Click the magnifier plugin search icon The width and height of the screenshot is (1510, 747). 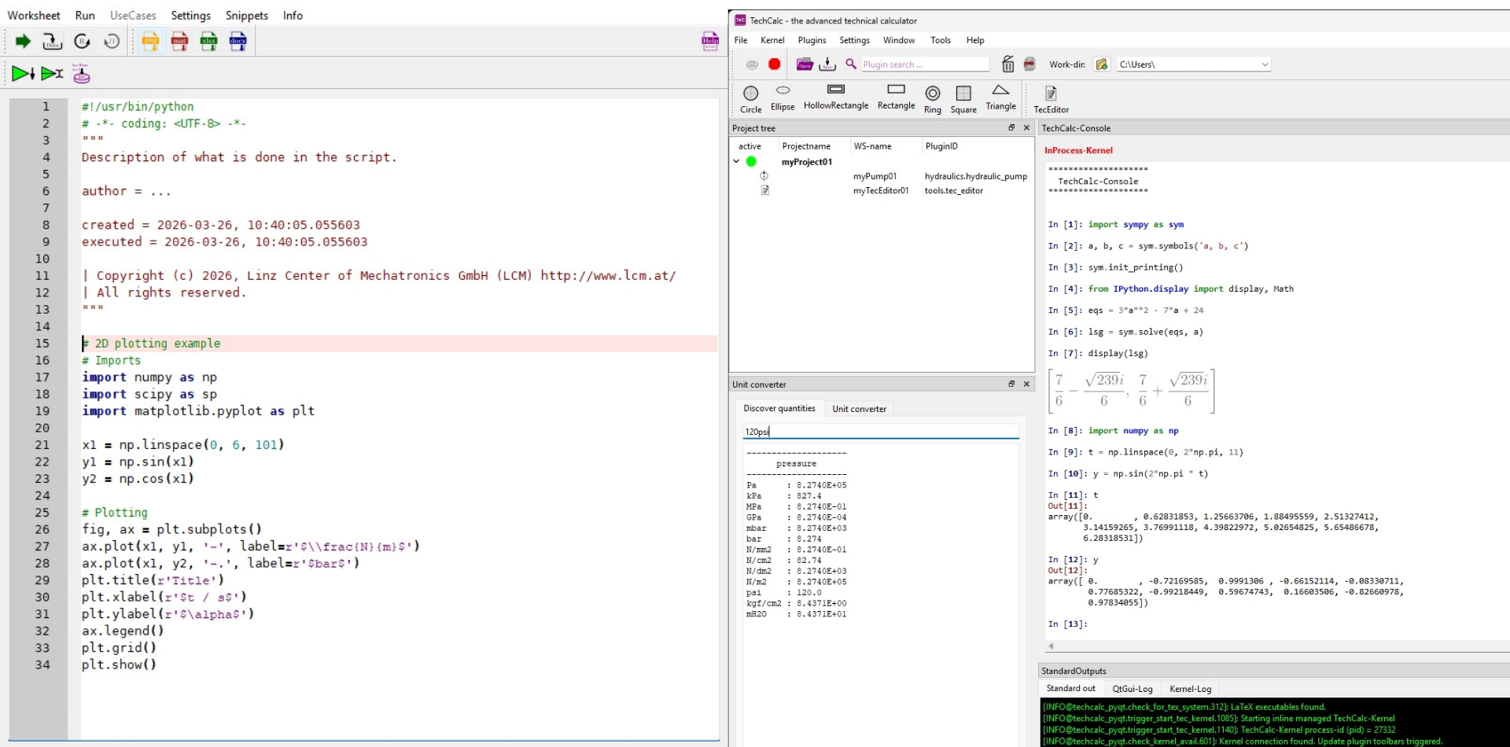tap(851, 64)
